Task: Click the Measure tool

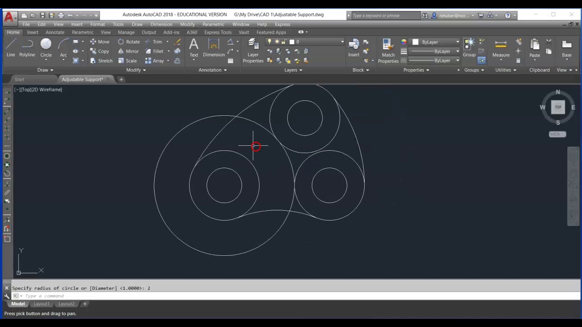Action: [501, 48]
